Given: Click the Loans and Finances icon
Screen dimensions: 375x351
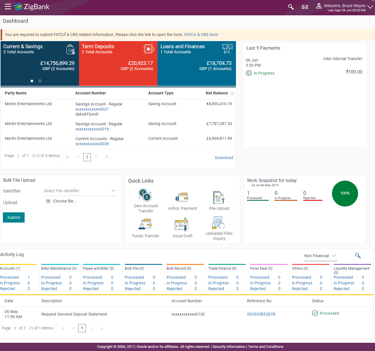Looking at the screenshot, I should 227,49.
